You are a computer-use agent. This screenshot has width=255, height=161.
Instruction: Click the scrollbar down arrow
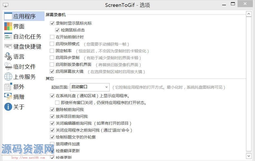(x=249, y=156)
